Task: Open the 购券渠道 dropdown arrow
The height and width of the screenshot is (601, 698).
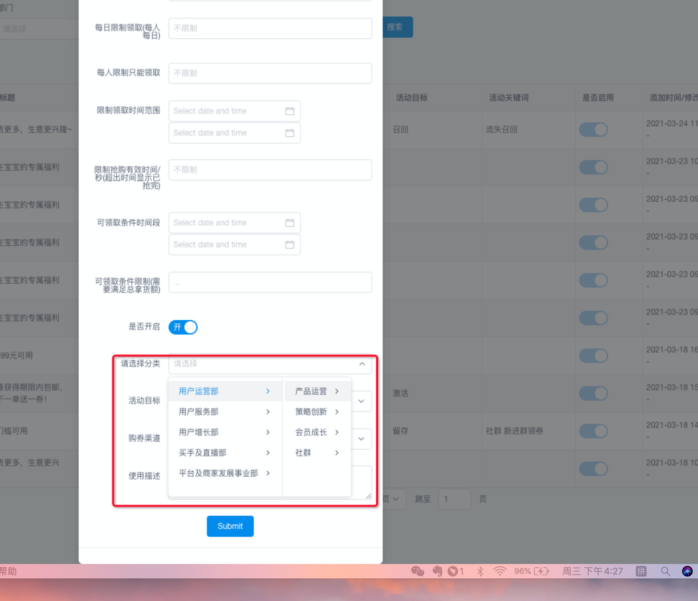Action: (x=361, y=439)
